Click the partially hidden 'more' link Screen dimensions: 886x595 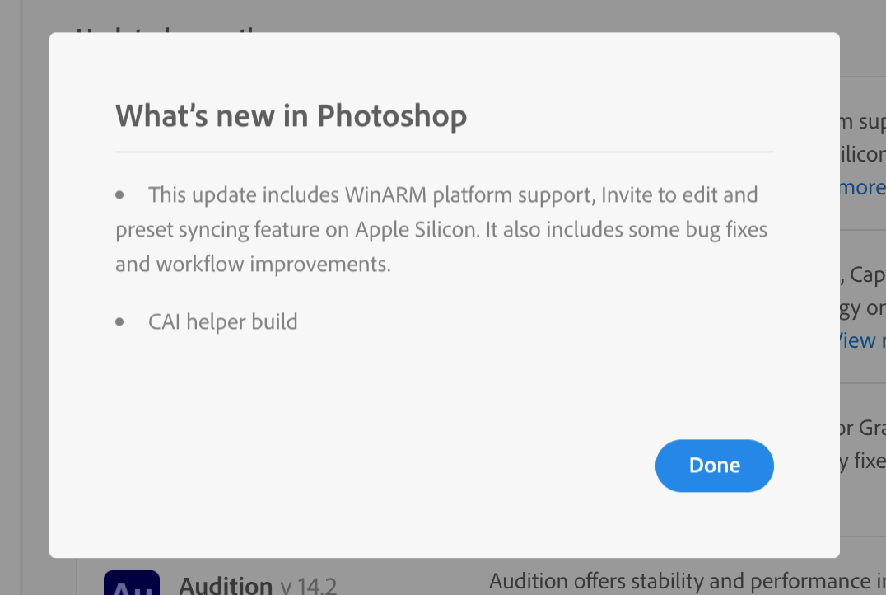click(862, 188)
